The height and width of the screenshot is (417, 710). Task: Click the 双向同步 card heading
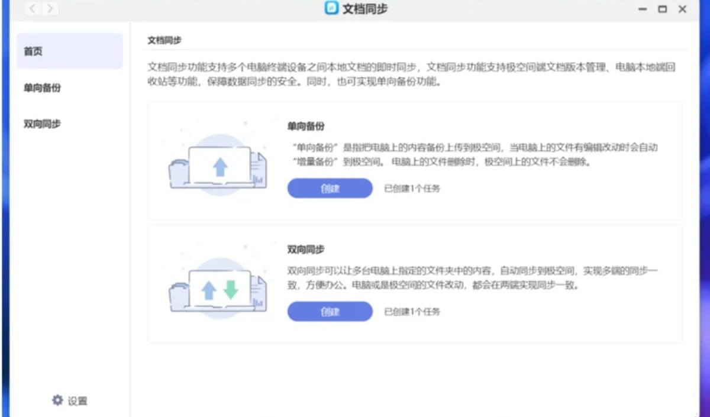click(x=306, y=249)
